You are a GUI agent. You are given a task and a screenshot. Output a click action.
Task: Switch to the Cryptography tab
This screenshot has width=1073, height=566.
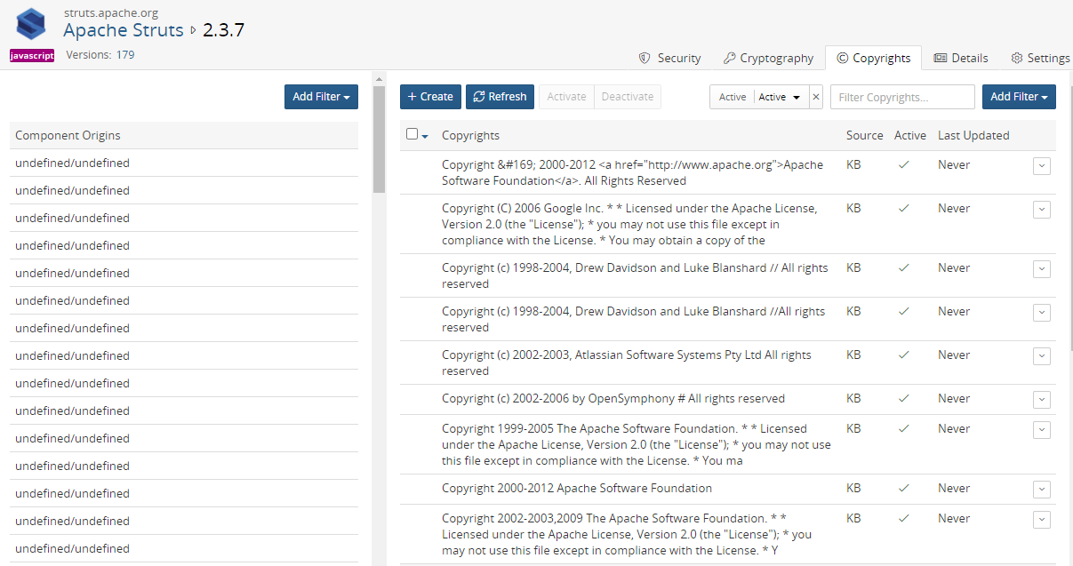click(768, 58)
